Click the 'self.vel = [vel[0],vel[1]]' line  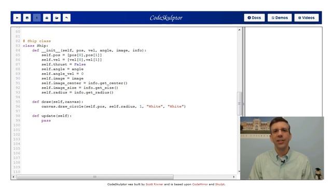[72, 60]
